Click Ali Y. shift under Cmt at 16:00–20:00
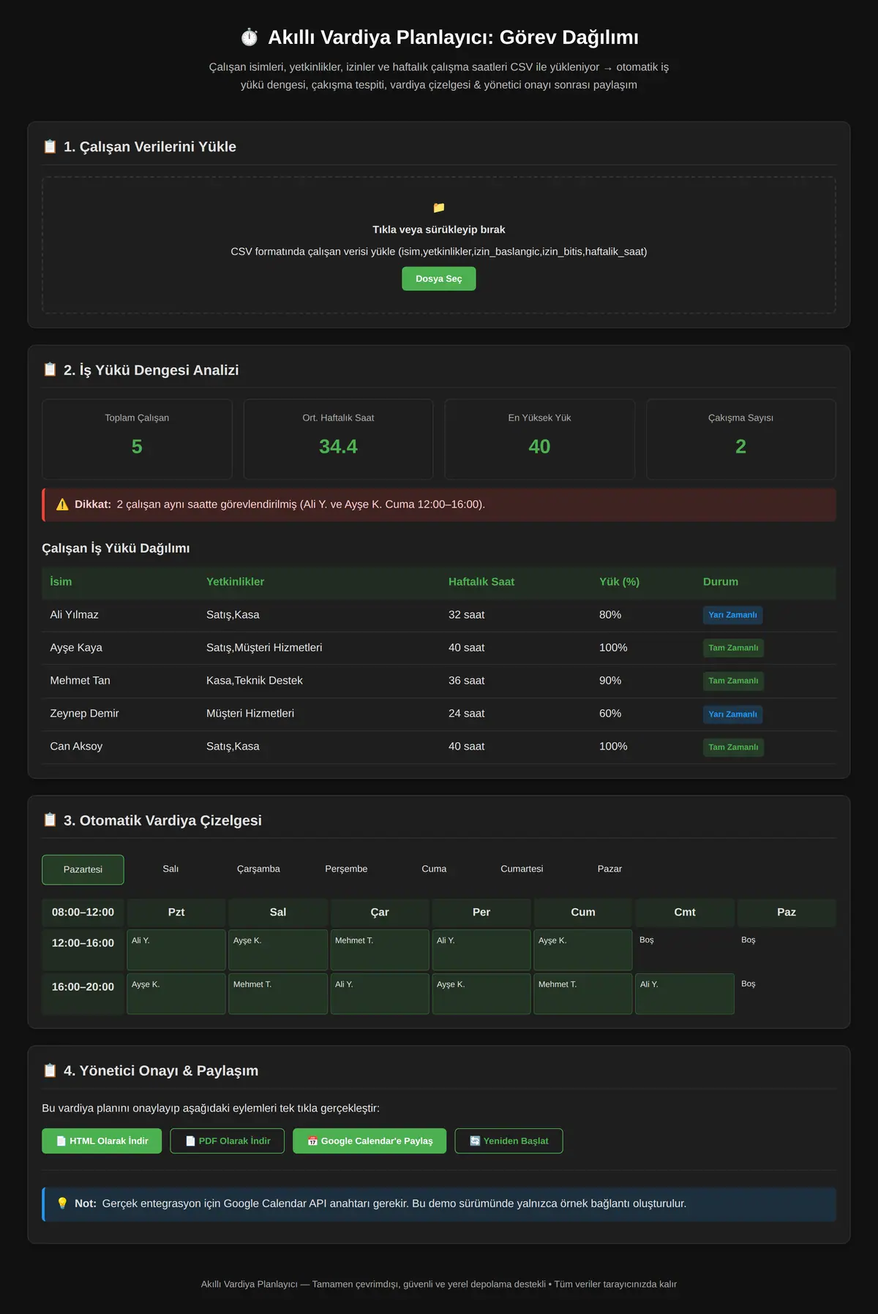 (685, 994)
